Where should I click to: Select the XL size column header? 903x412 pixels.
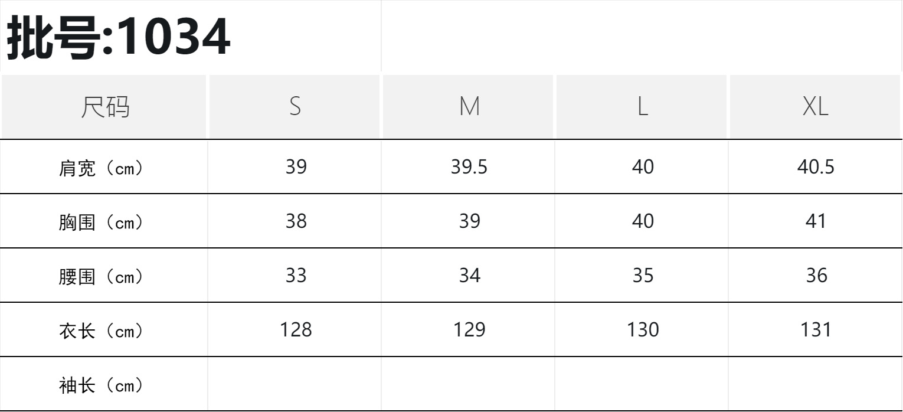click(x=816, y=107)
